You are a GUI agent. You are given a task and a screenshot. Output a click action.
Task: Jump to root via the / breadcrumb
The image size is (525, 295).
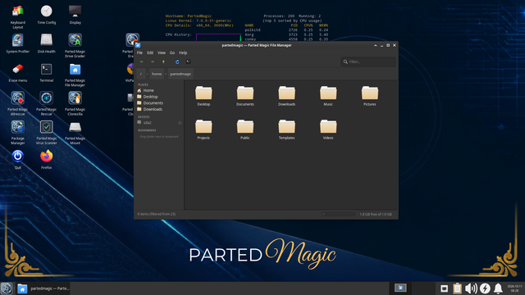(x=141, y=74)
